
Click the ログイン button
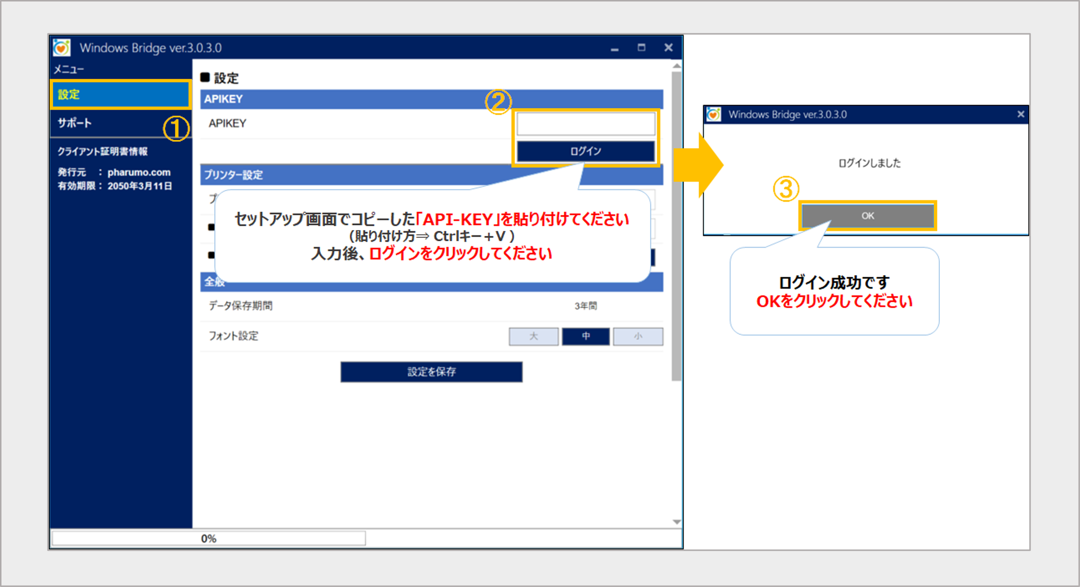coord(585,151)
